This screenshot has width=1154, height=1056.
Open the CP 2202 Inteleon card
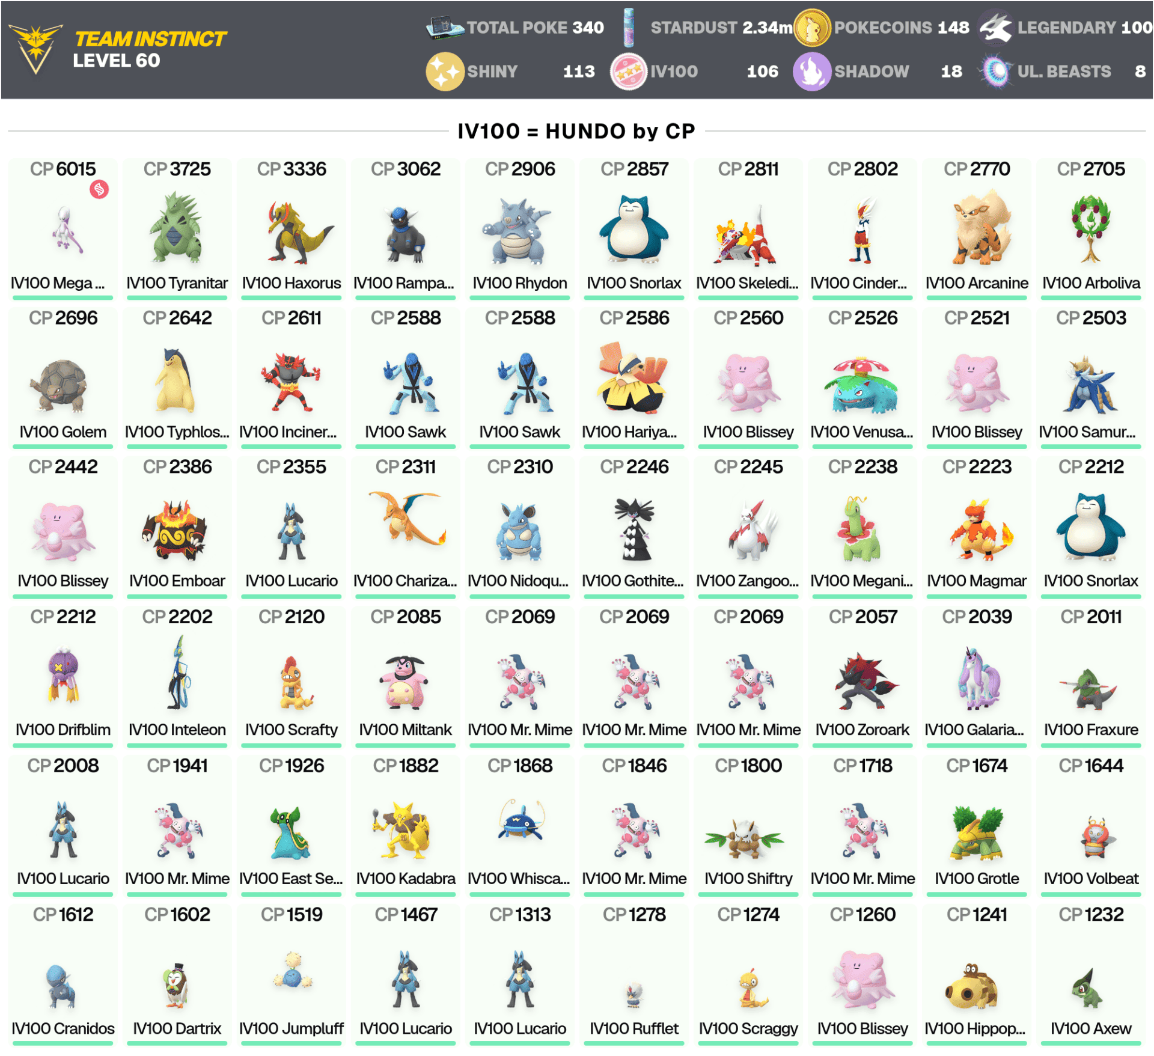pos(177,676)
